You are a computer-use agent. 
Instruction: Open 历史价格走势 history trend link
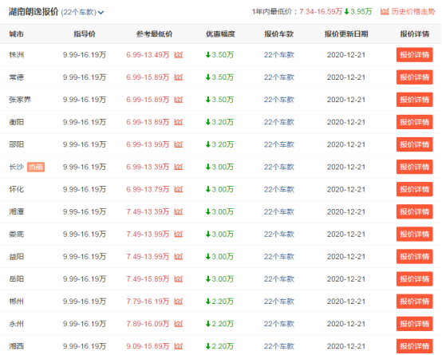coord(408,11)
